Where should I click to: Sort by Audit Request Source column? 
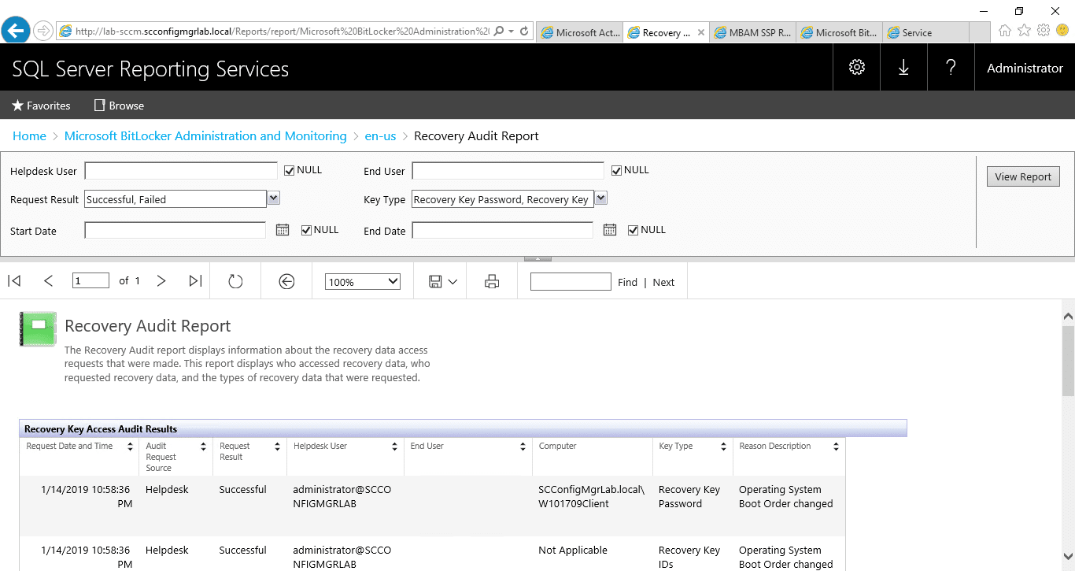(x=203, y=447)
